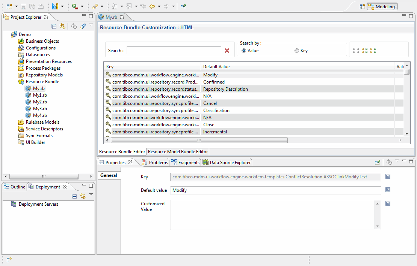The image size is (417, 266).
Task: Clear the search with the red X
Action: [x=227, y=51]
